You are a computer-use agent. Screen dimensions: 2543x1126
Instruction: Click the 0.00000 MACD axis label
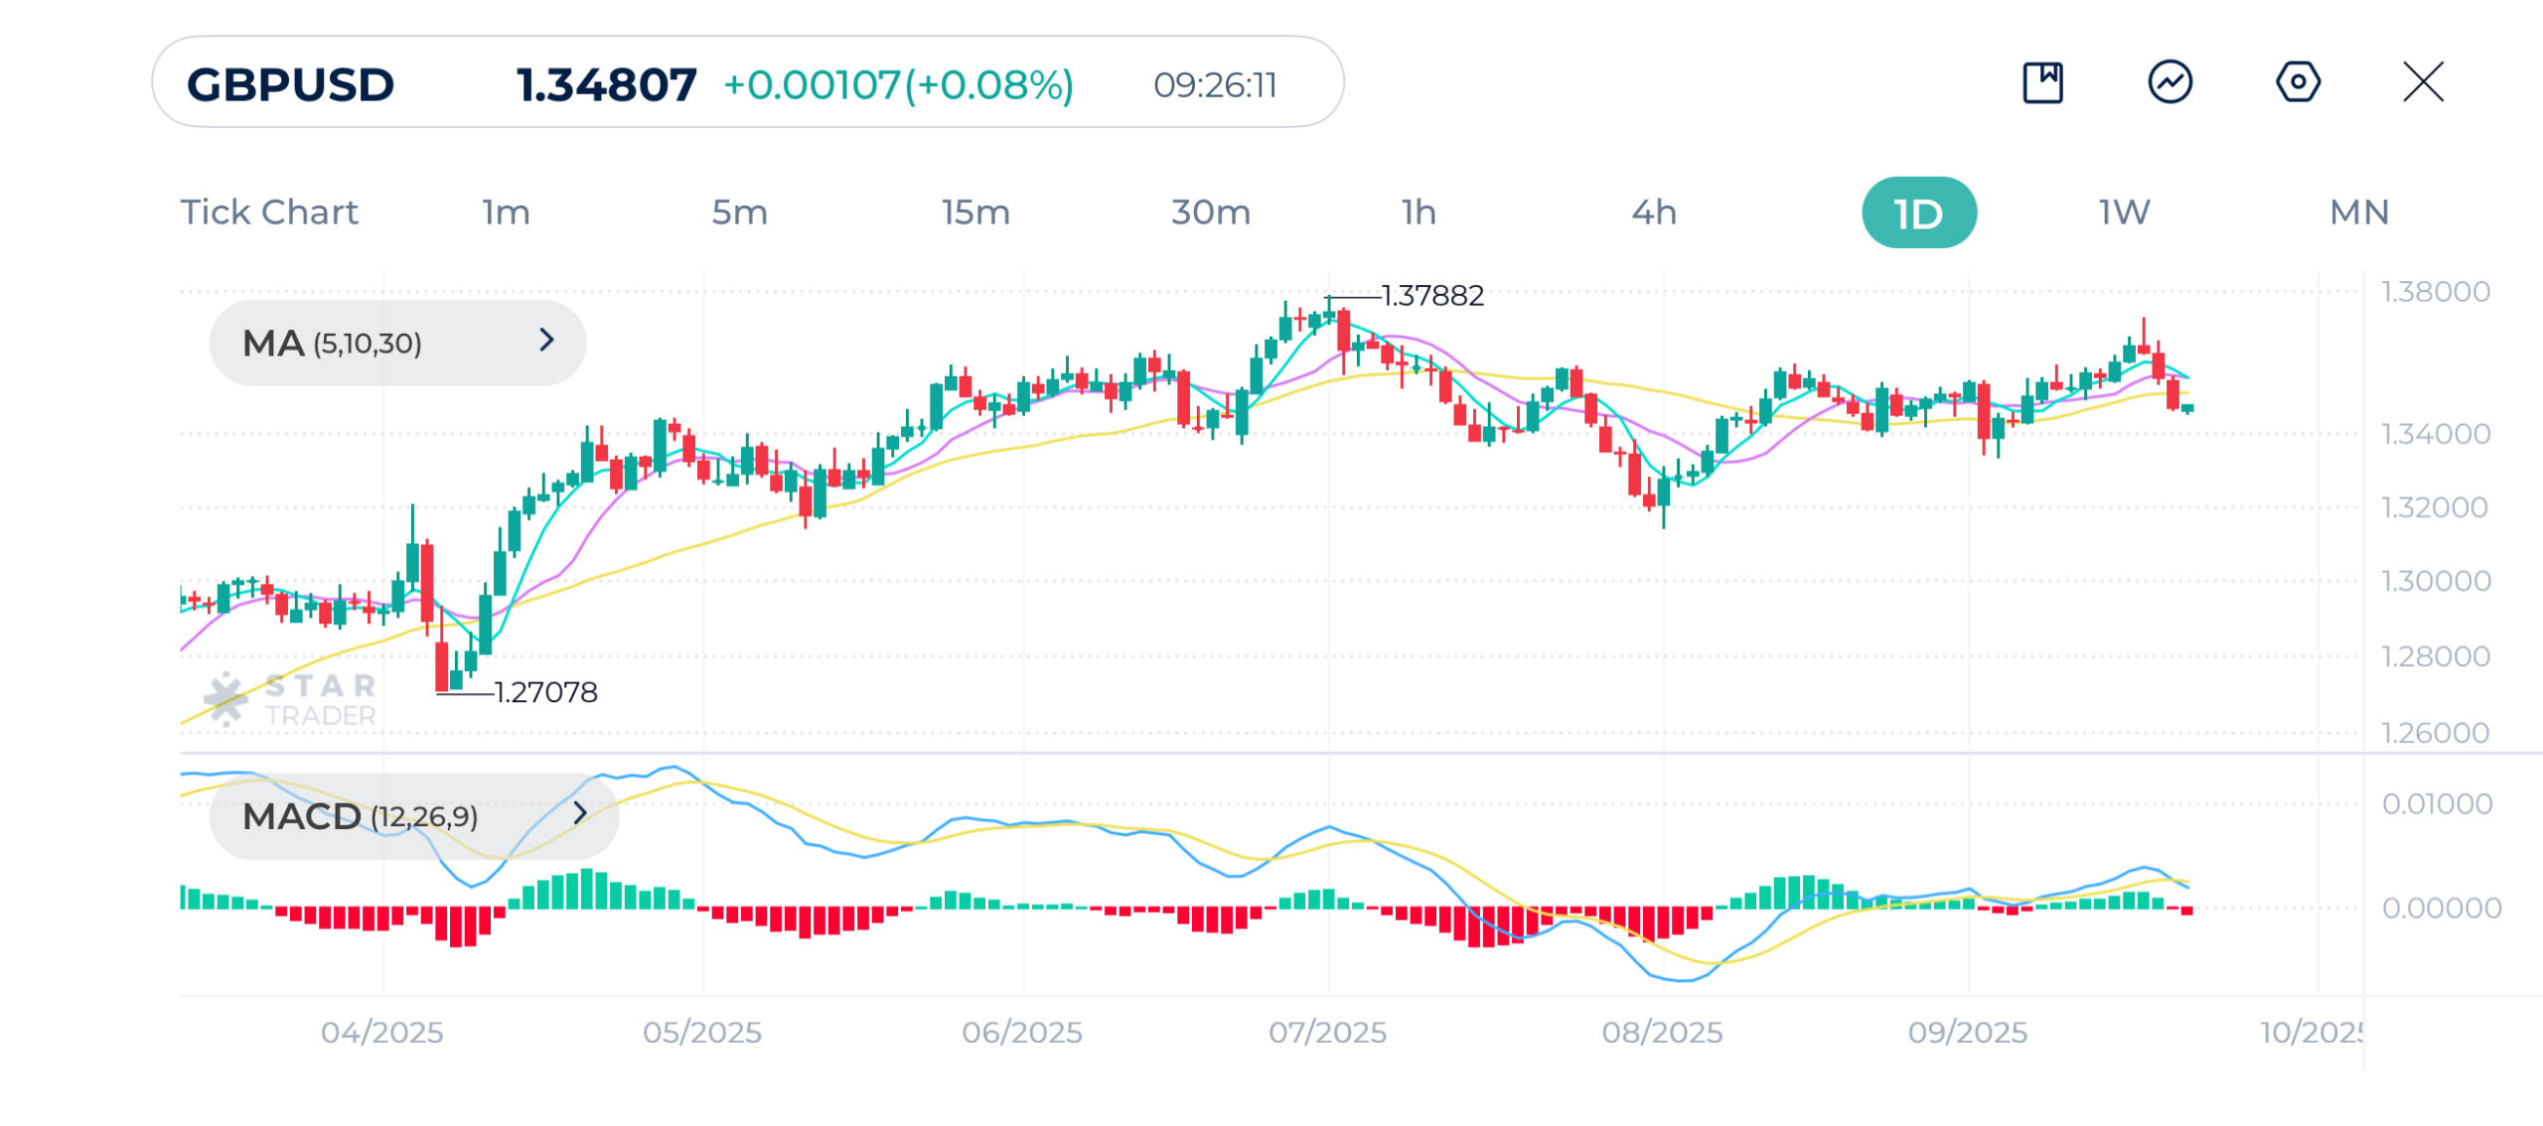pos(2442,908)
